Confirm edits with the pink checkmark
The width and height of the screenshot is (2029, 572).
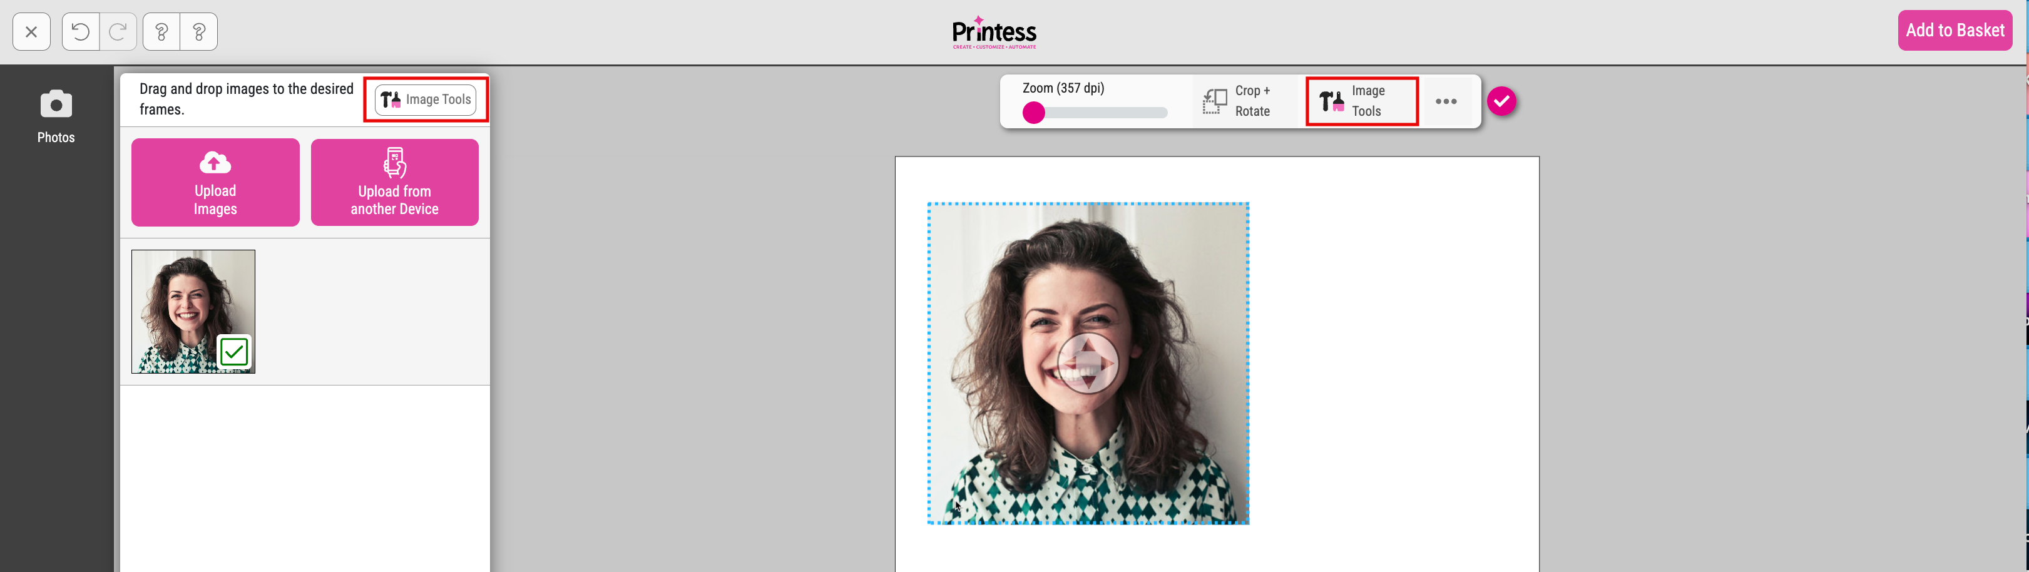click(1501, 101)
